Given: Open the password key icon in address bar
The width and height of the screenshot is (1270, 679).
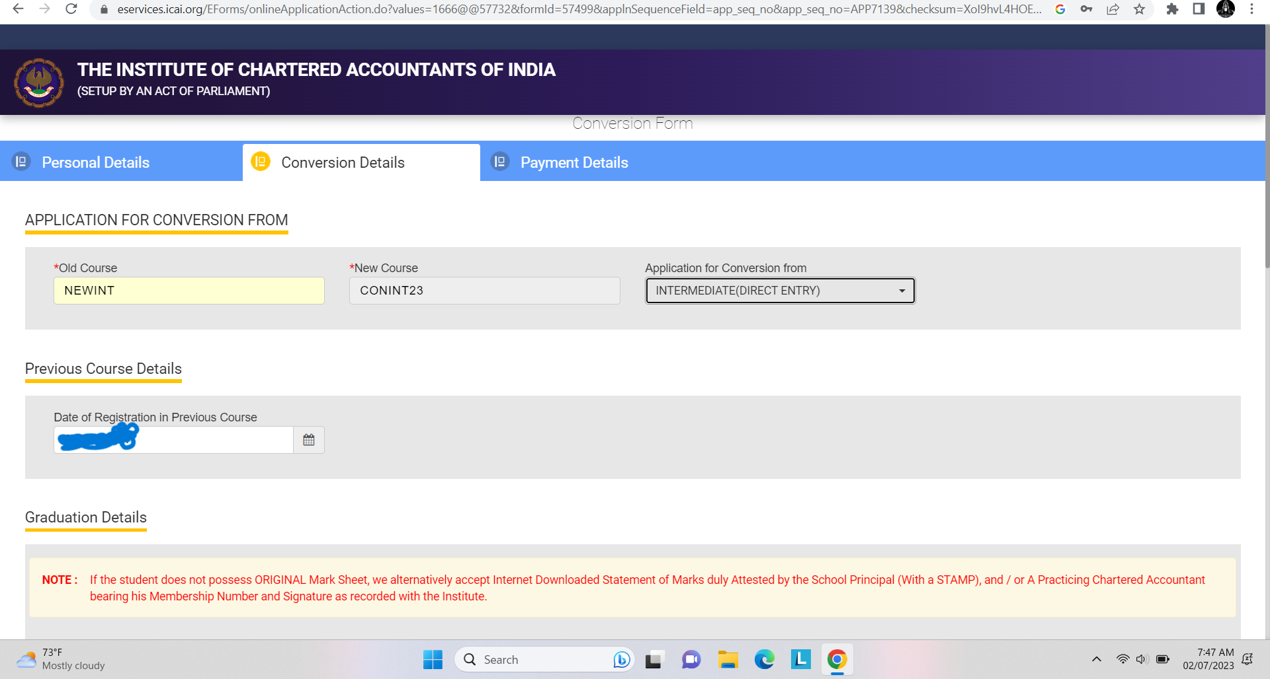Looking at the screenshot, I should tap(1086, 9).
